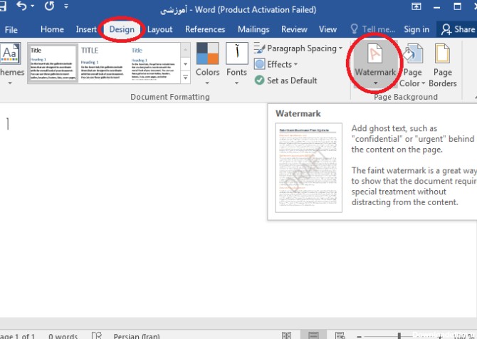477x339 pixels.
Task: Open the Fonts theme icon
Action: click(236, 61)
